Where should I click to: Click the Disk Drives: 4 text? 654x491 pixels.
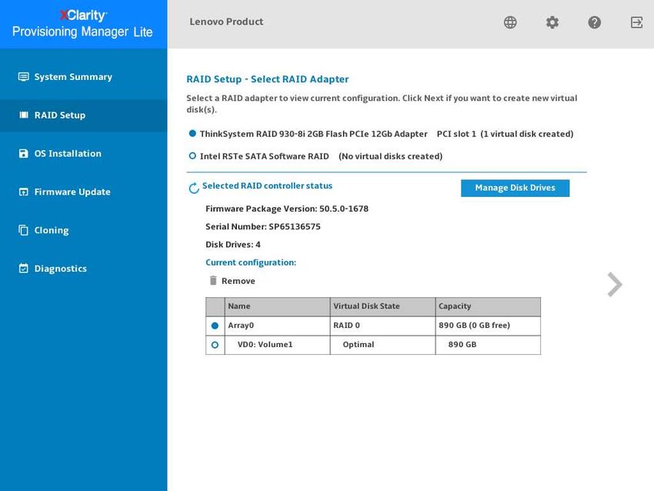point(232,245)
